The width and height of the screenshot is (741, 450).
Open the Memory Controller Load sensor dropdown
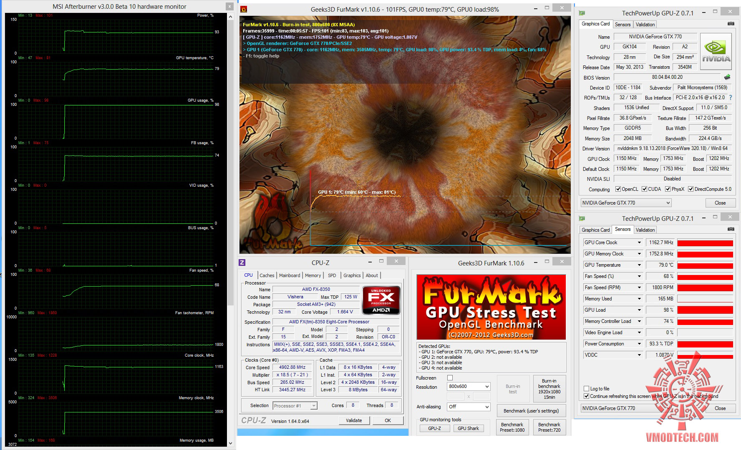click(x=639, y=321)
